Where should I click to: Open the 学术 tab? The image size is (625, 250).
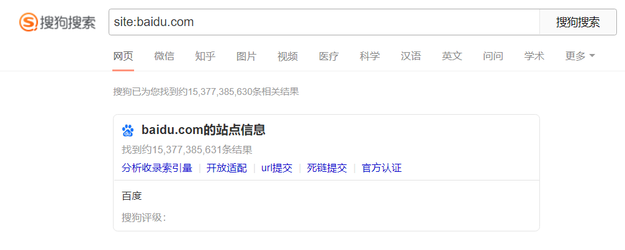tap(534, 56)
